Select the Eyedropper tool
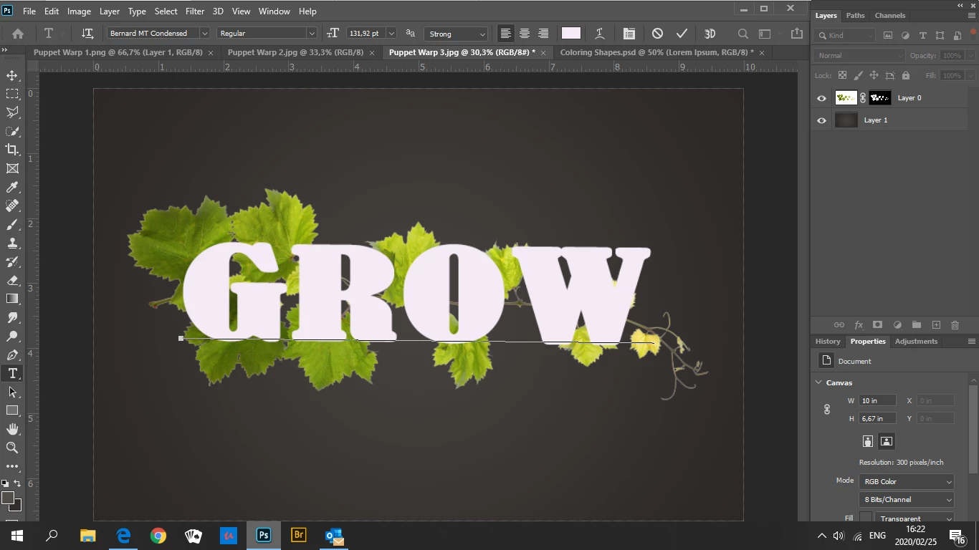This screenshot has width=979, height=550. [x=12, y=187]
